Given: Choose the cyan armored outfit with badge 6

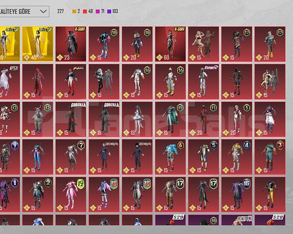Looking at the screenshot, I should (170, 157).
